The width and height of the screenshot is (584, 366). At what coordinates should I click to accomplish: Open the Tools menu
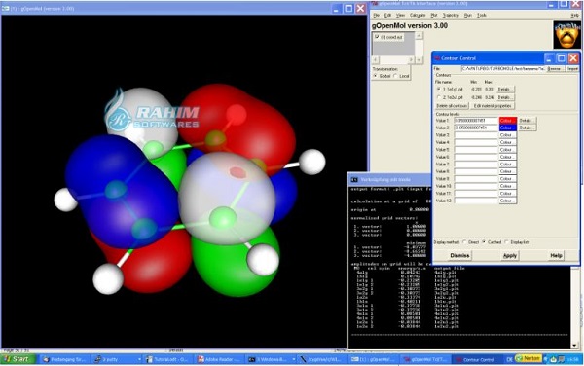(x=482, y=16)
